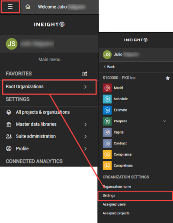The height and width of the screenshot is (223, 173).
Task: Click the Contract label
Action: (120, 143)
